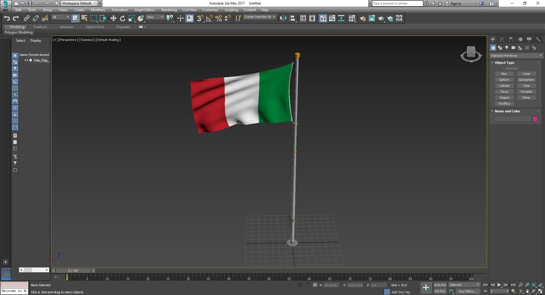Toggle Percent Snap in toolbar
The image size is (545, 295).
(219, 18)
